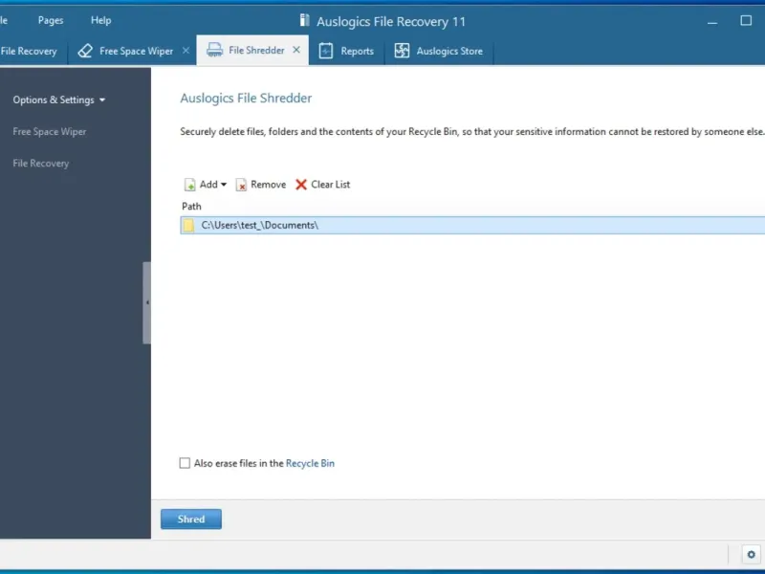Close the Free Space Wiper tab
Image resolution: width=765 pixels, height=574 pixels.
click(186, 51)
